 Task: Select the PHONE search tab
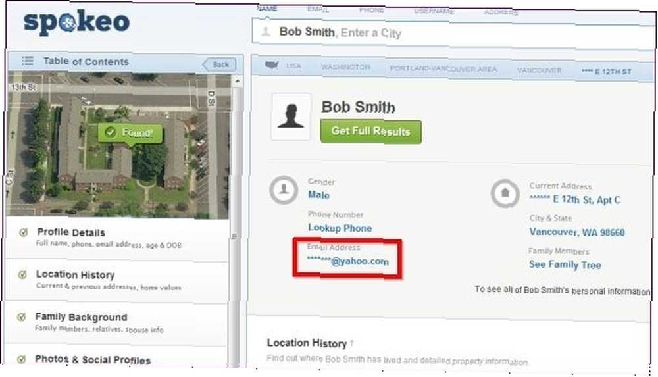point(371,10)
